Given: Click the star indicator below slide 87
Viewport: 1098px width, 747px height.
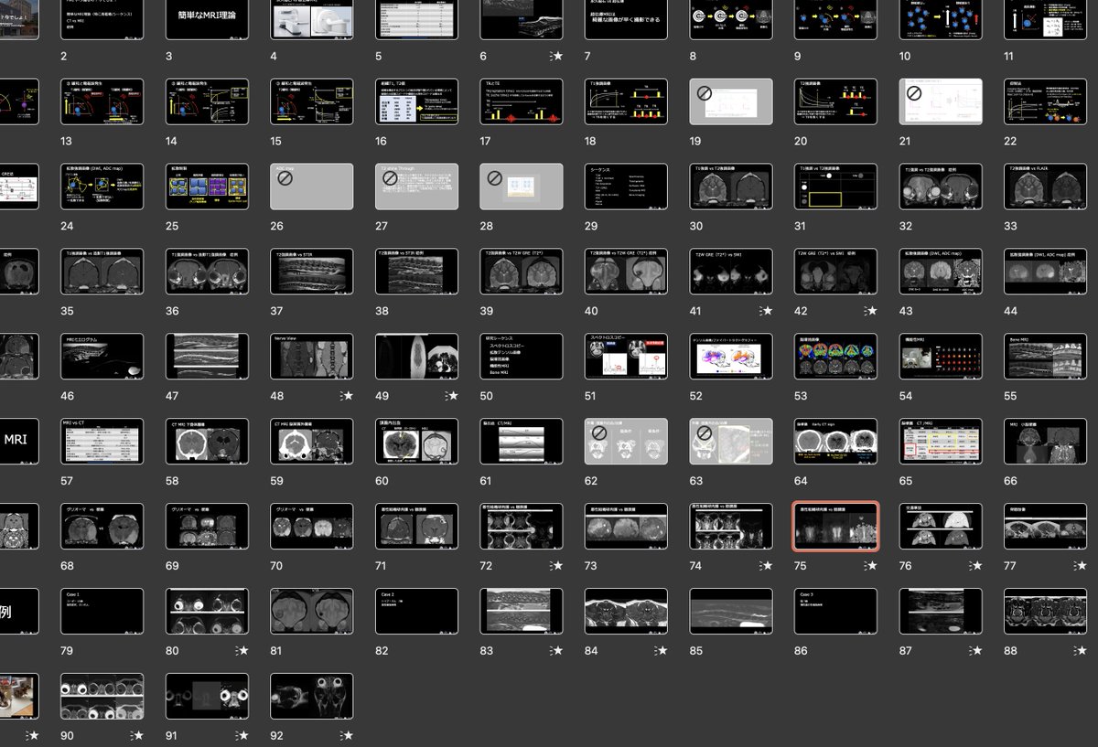Looking at the screenshot, I should click(x=975, y=651).
